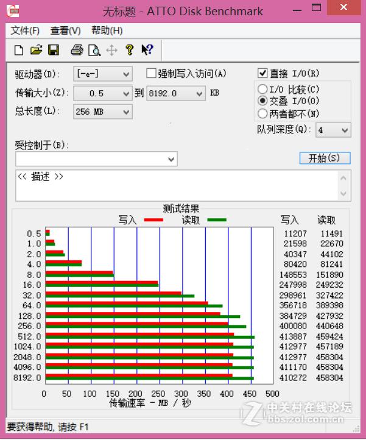Screen dimensions: 366x440
Task: Open About via yellow question mark icon
Action: pos(130,50)
